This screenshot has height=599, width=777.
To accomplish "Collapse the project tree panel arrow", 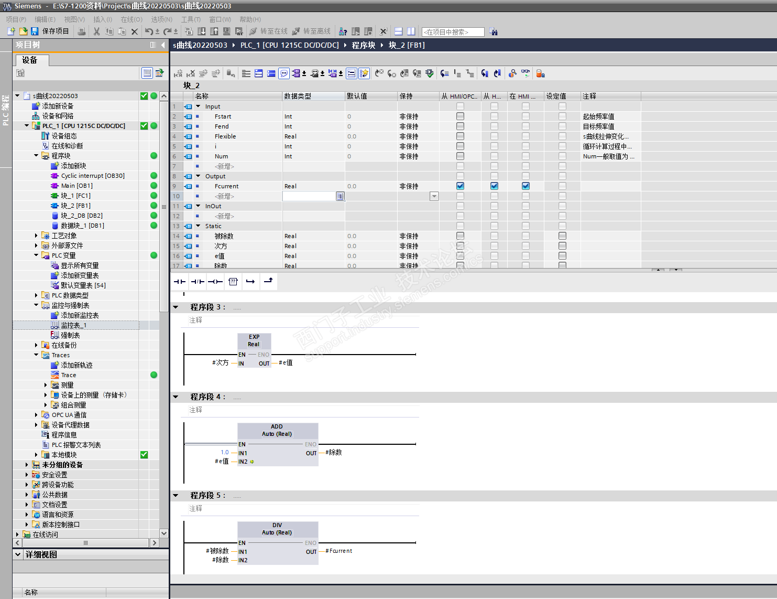I will pos(163,45).
